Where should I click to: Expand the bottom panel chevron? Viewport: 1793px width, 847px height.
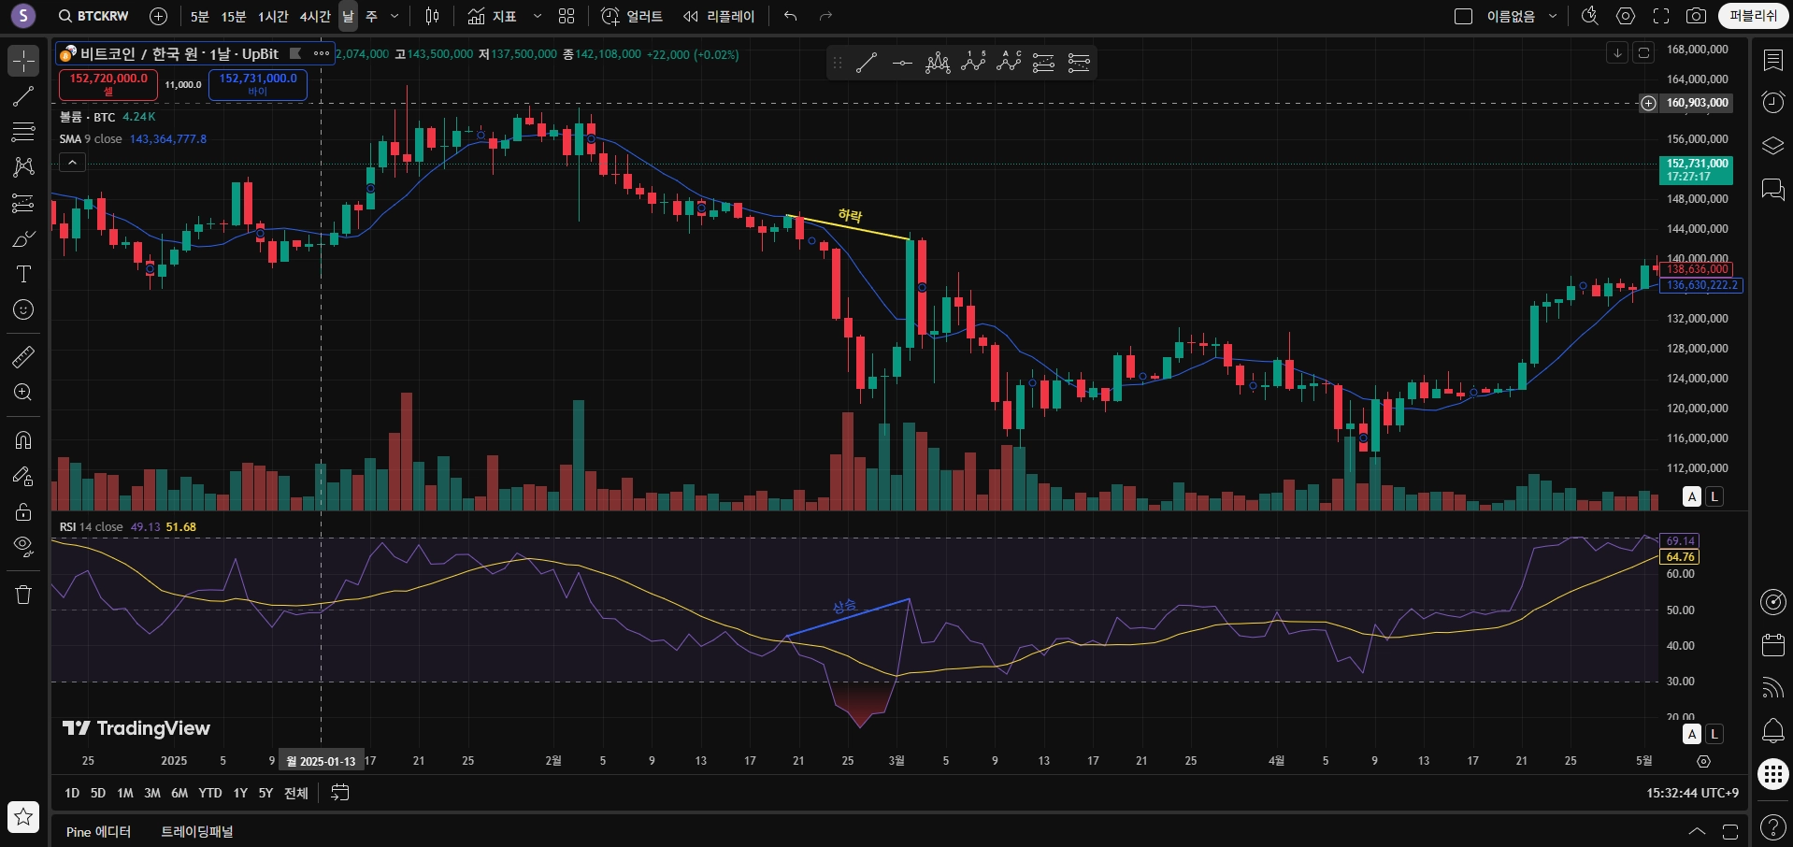coord(1697,831)
